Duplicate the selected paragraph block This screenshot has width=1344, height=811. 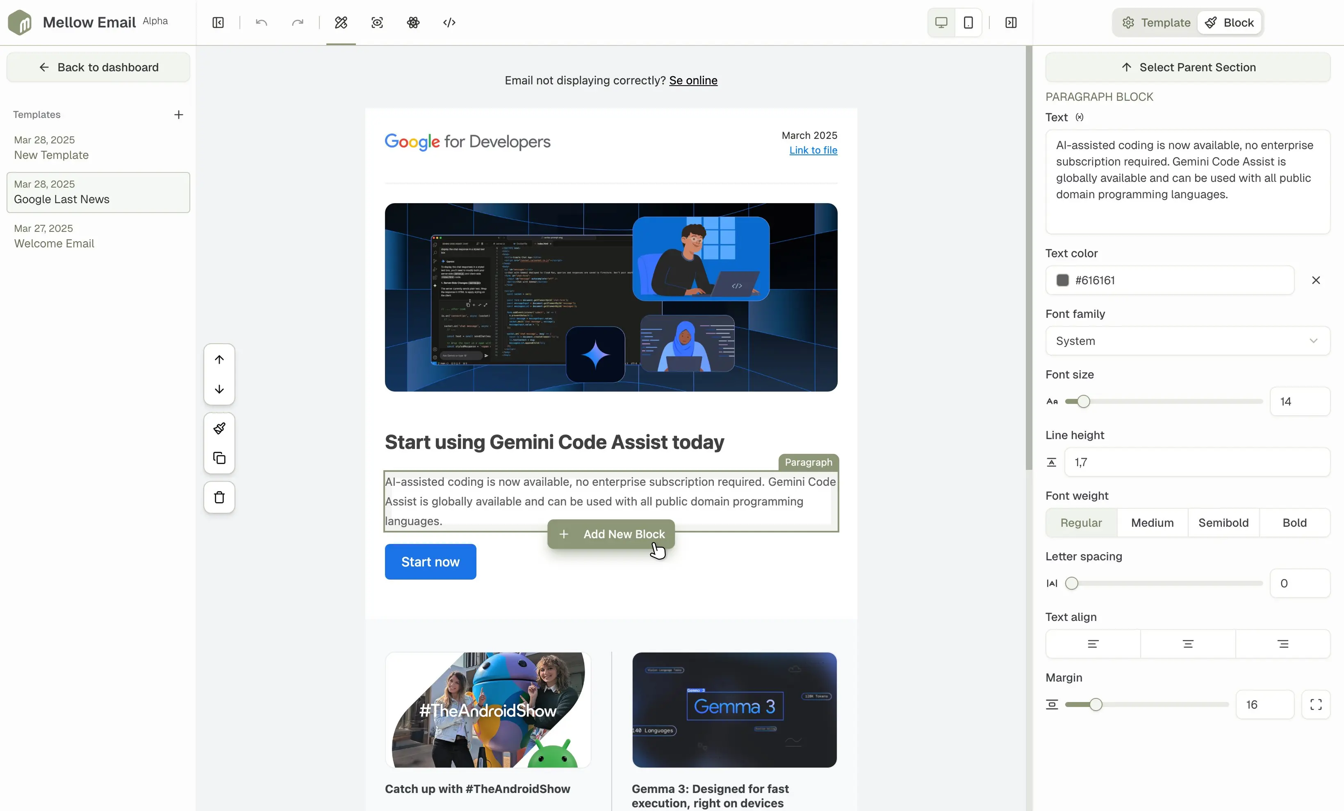pos(219,458)
